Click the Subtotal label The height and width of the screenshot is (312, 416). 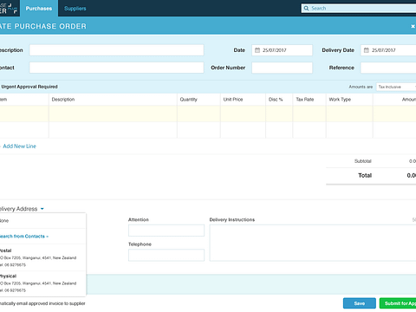pyautogui.click(x=363, y=161)
